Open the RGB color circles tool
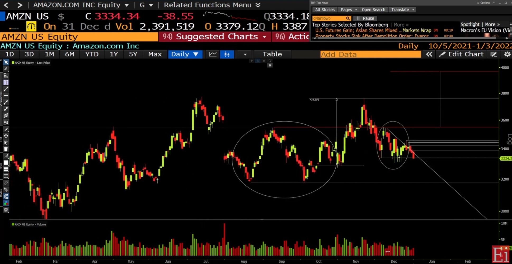This screenshot has height=264, width=512. (x=6, y=203)
